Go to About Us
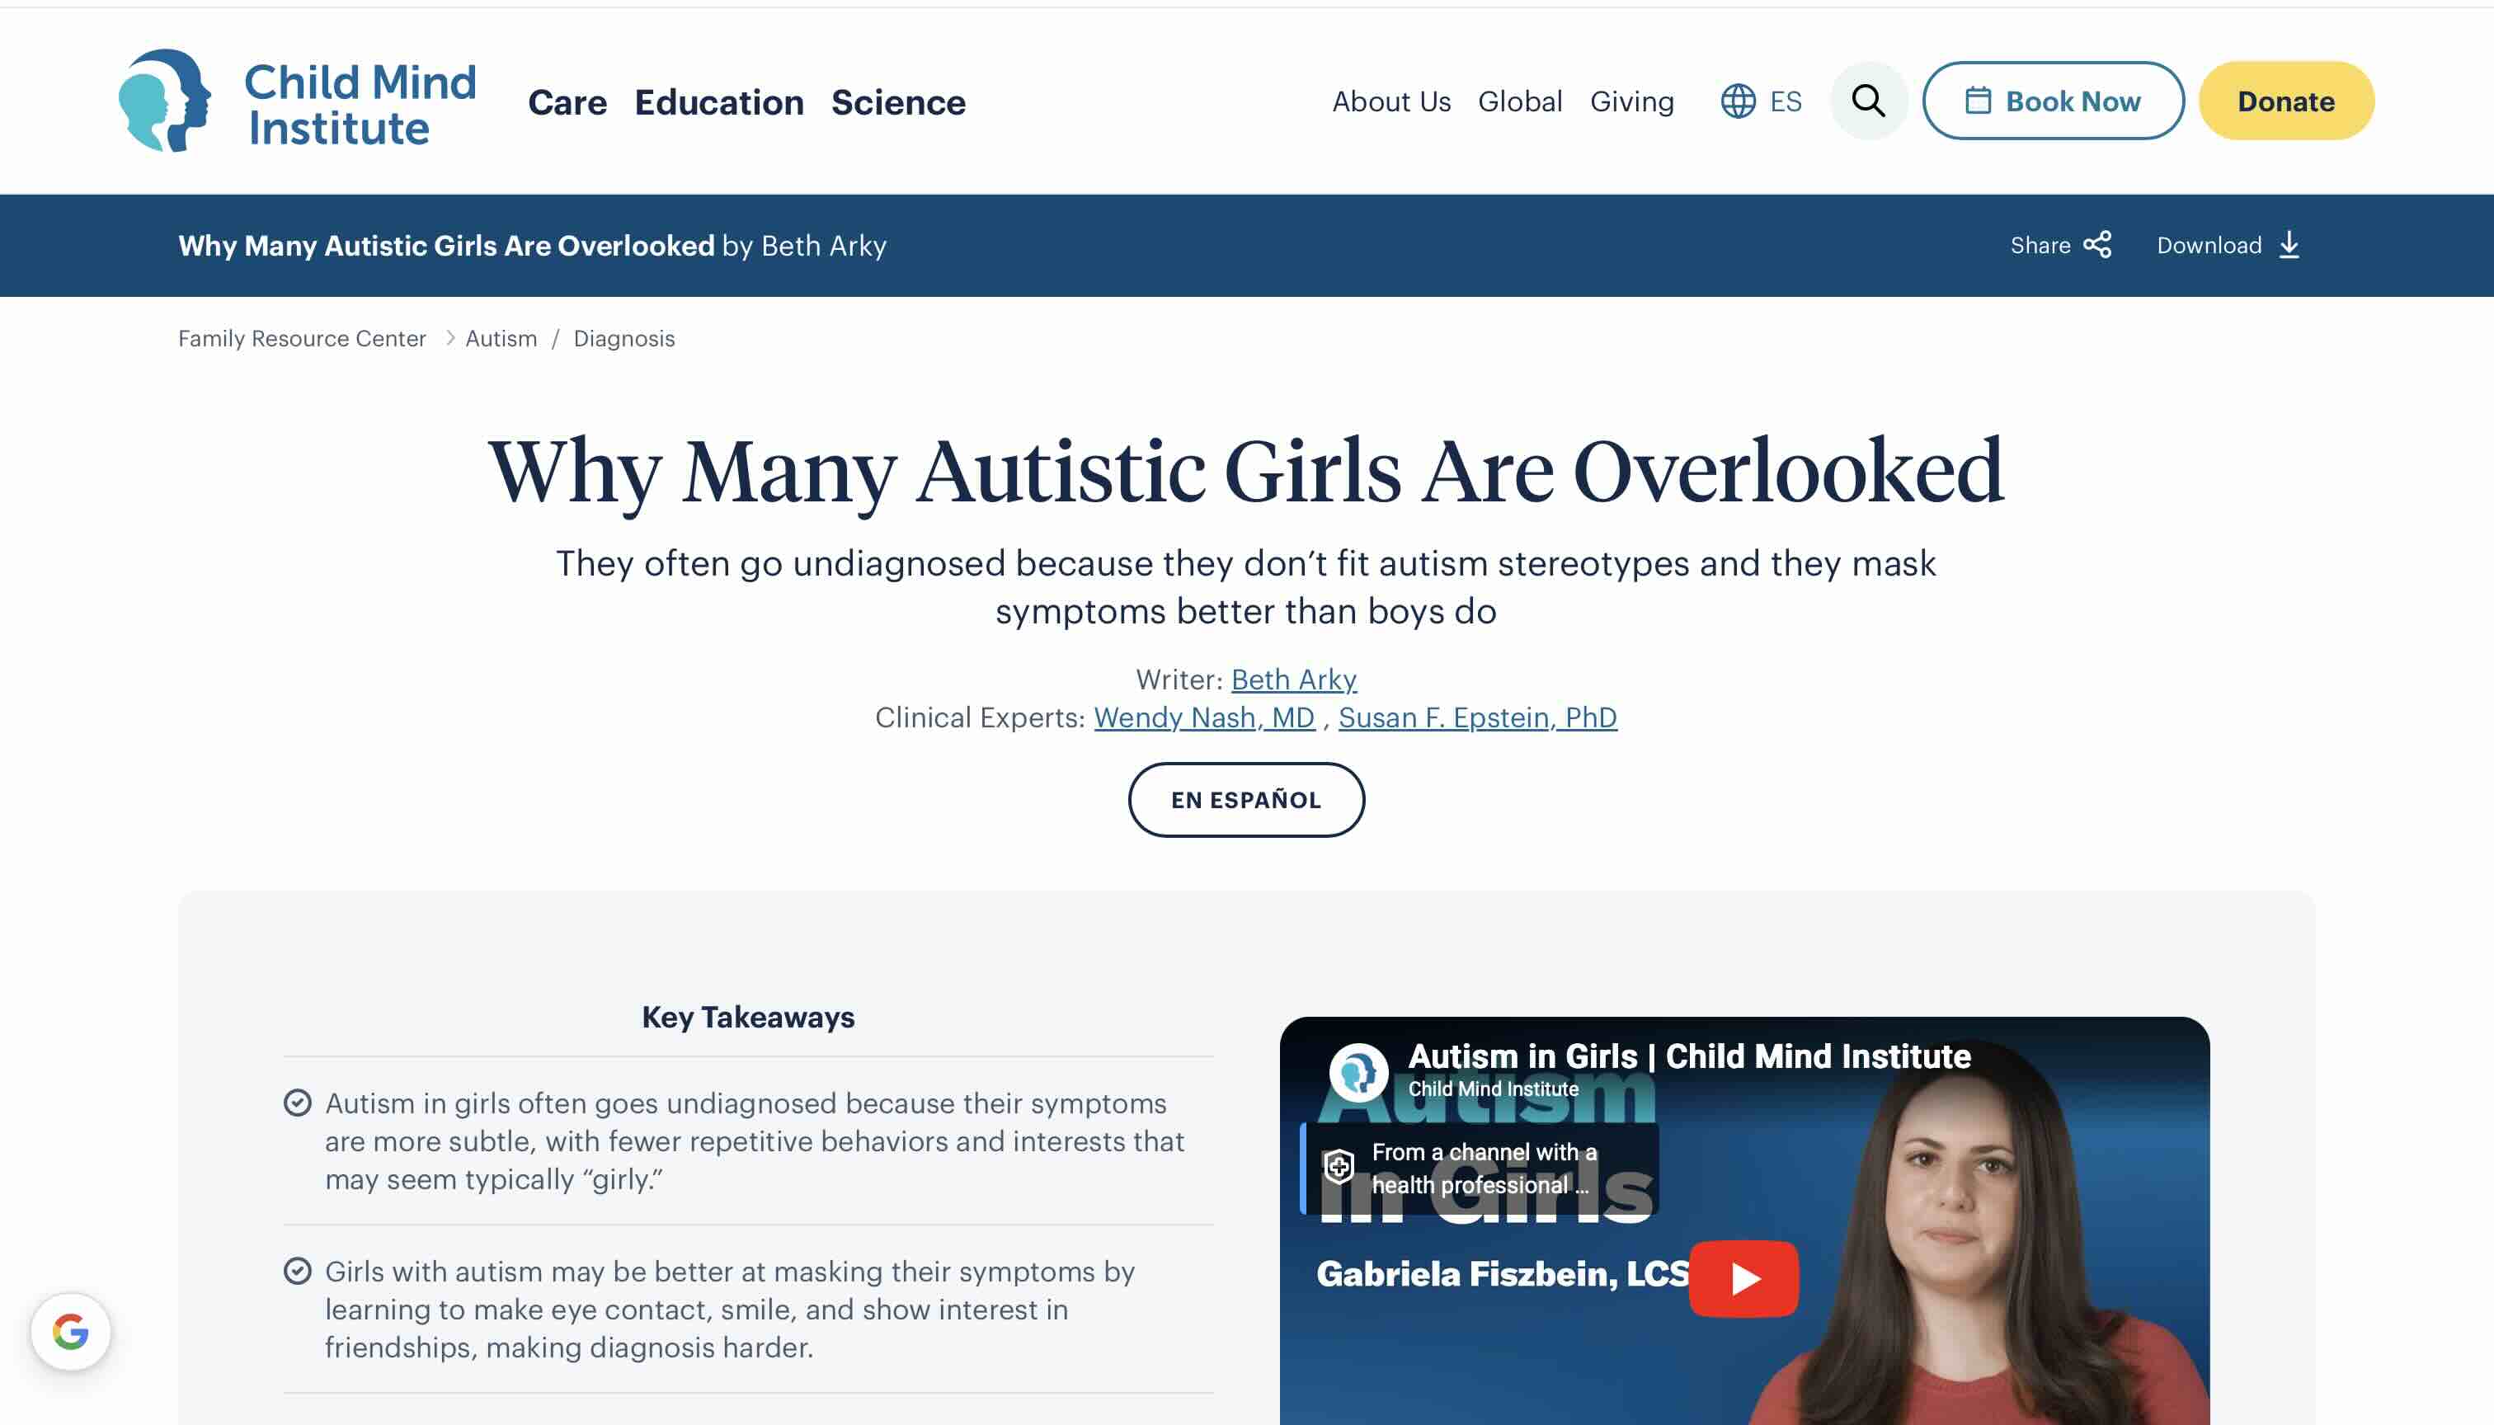This screenshot has width=2494, height=1425. click(1391, 101)
